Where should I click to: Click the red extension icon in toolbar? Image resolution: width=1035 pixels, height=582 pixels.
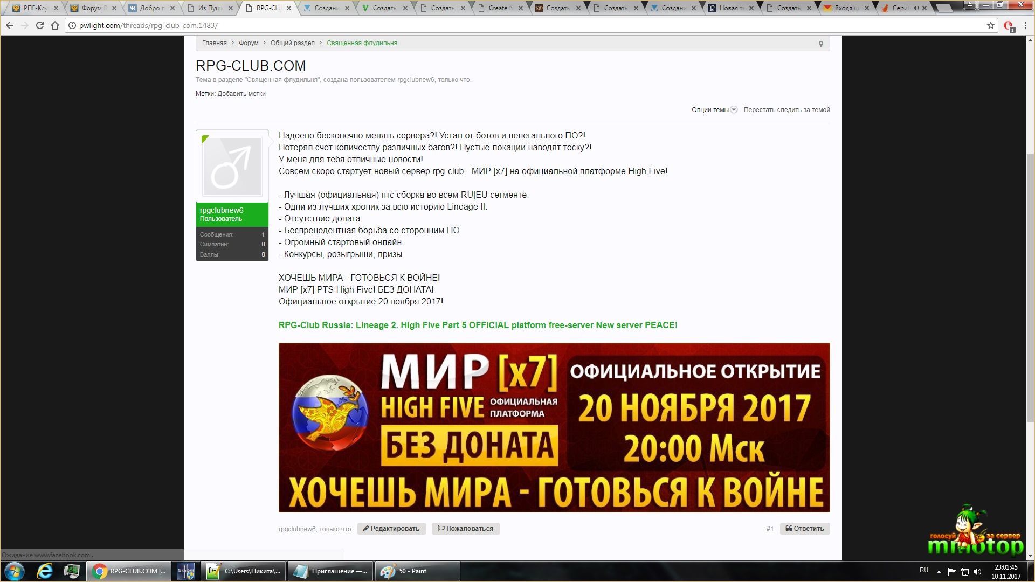tap(1008, 26)
